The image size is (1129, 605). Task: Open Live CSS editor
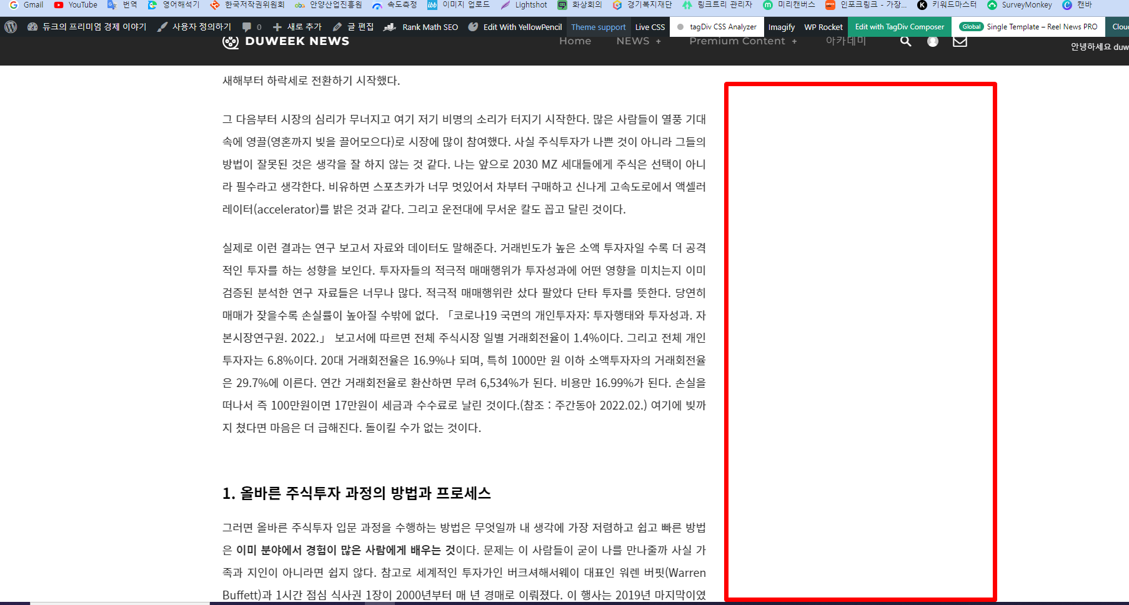pyautogui.click(x=650, y=27)
